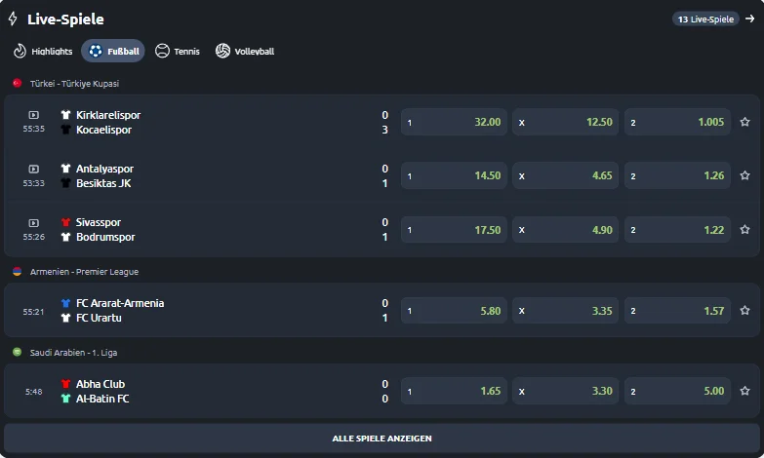
Task: Click Kirklarelispor white jersey icon
Action: point(65,115)
